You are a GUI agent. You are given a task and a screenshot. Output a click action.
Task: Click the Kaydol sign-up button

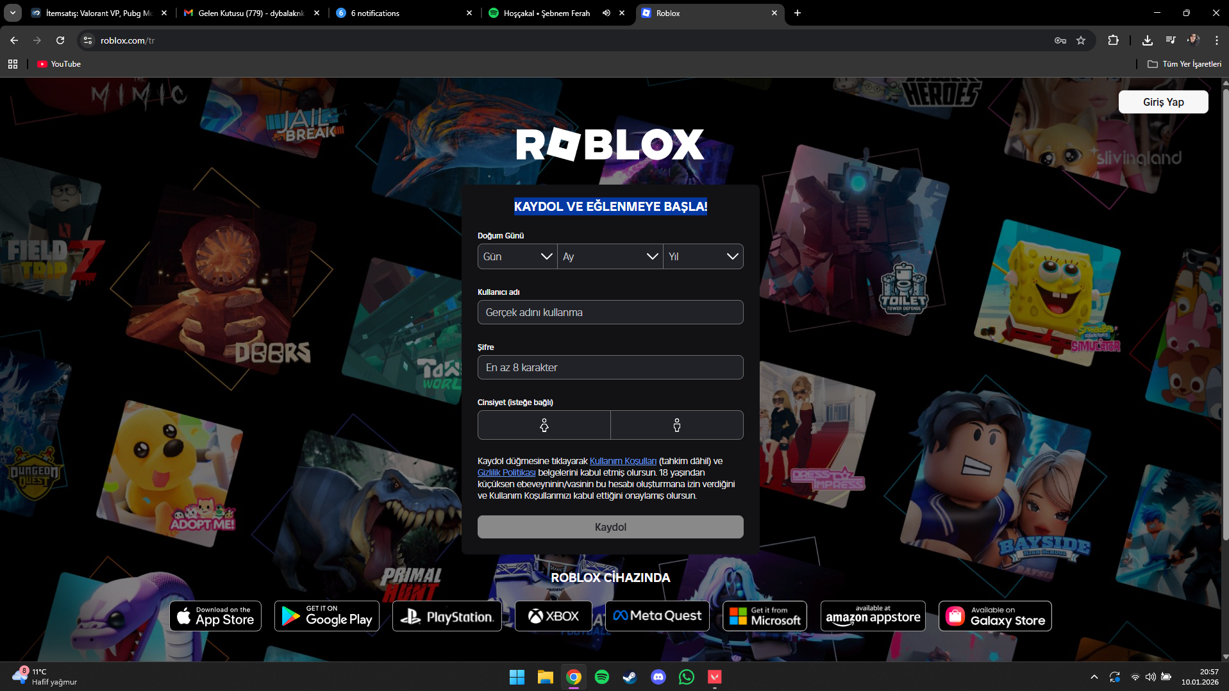tap(610, 527)
